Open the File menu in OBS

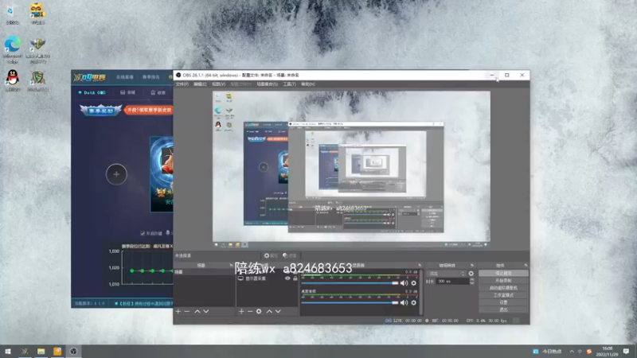tap(182, 84)
